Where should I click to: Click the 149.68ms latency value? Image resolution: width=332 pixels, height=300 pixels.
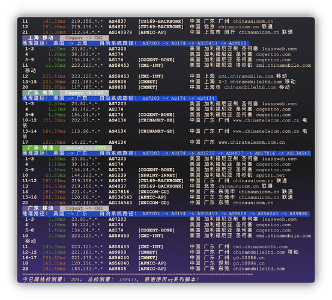(54, 252)
